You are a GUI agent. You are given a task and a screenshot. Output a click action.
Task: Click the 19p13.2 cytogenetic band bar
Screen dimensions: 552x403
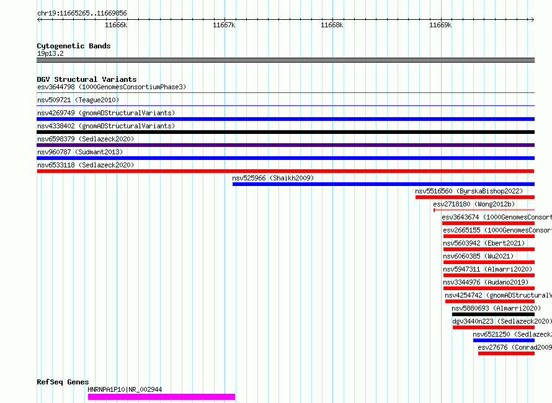pyautogui.click(x=285, y=60)
